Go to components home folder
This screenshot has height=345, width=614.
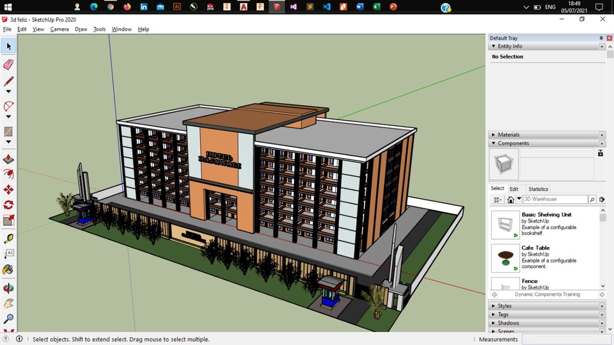[x=510, y=200]
